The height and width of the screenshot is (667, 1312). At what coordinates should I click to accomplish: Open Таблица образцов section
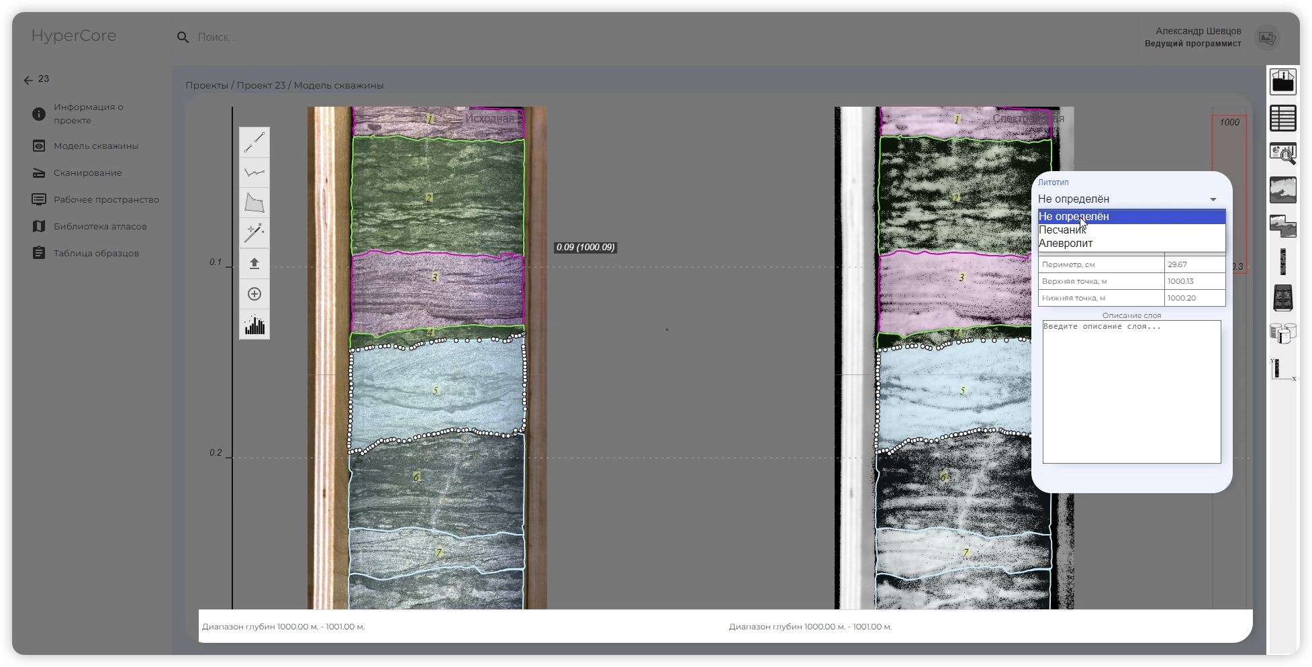coord(96,253)
